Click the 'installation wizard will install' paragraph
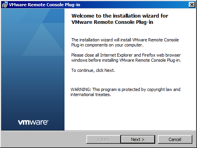This screenshot has height=148, width=197. click(x=125, y=43)
